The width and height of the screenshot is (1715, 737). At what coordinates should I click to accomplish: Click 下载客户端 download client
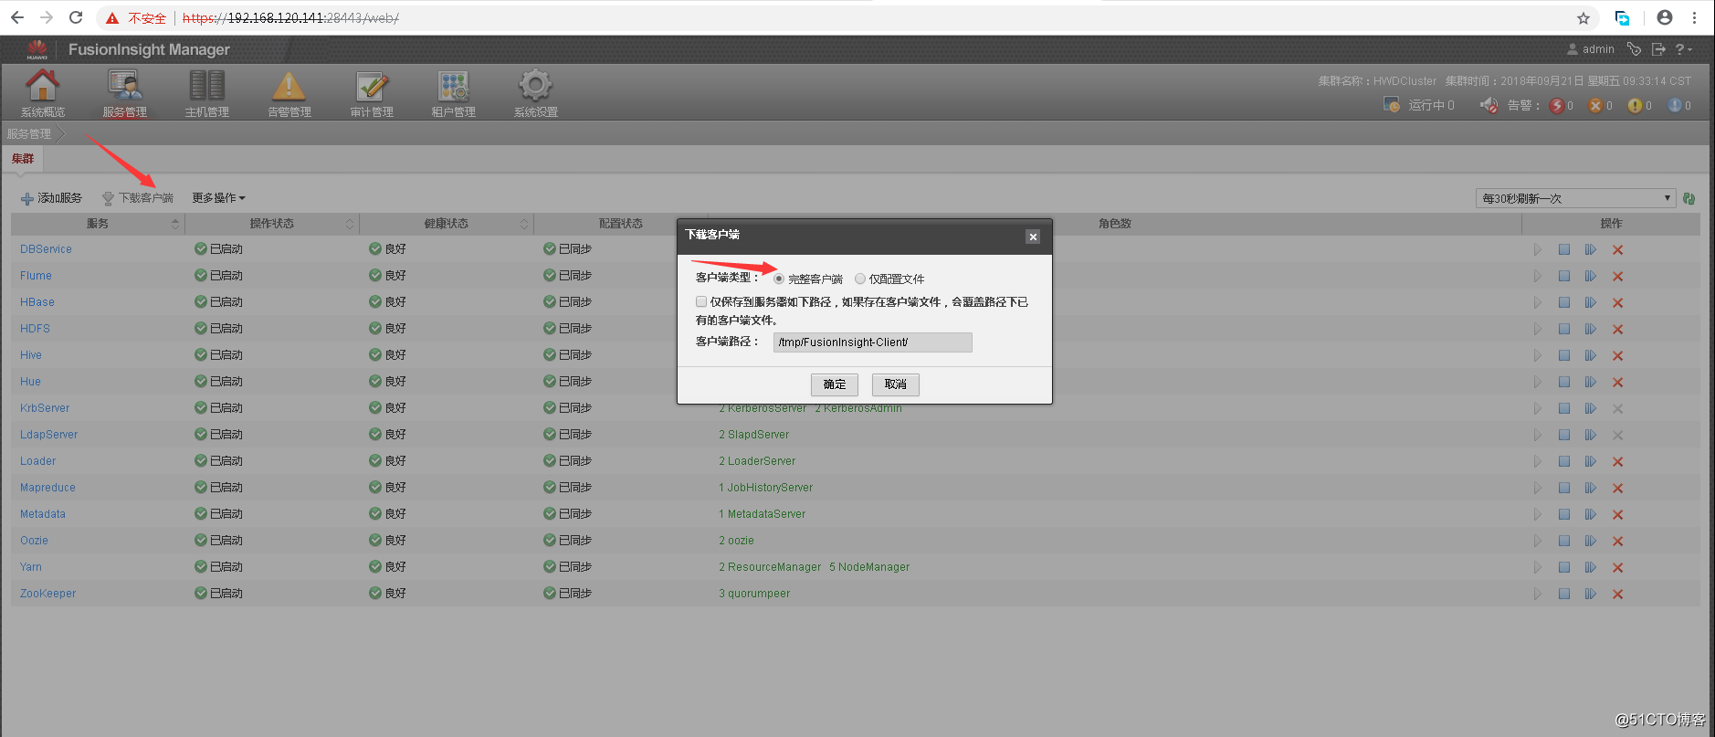coord(138,198)
